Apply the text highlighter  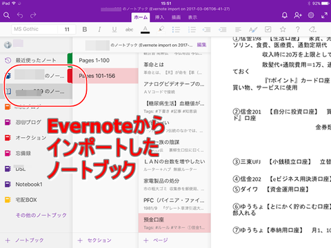point(161,30)
